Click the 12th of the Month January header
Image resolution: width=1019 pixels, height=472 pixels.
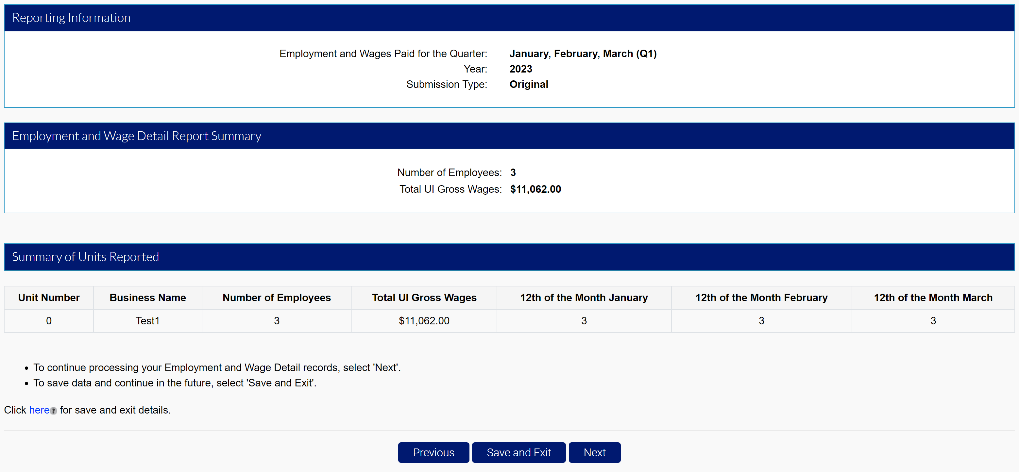click(584, 297)
